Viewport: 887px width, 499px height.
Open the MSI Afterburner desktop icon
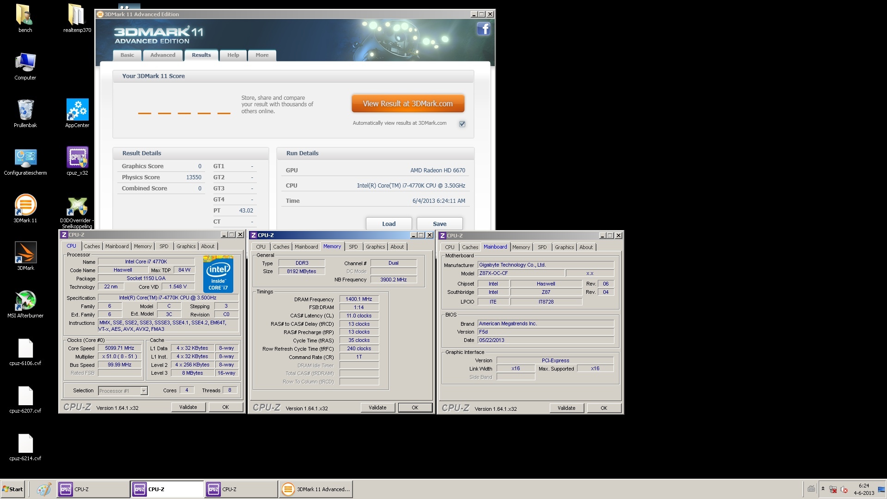25,301
